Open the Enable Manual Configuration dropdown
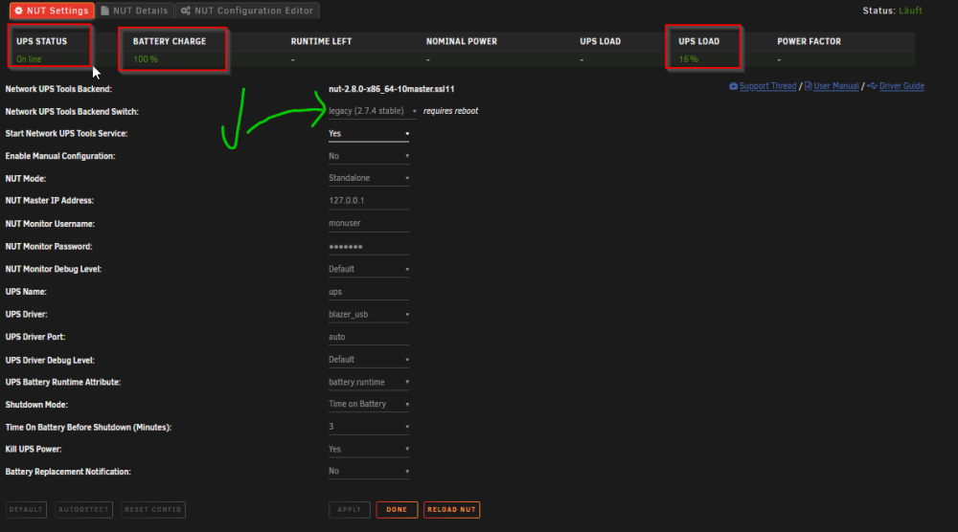This screenshot has height=532, width=958. [x=369, y=156]
